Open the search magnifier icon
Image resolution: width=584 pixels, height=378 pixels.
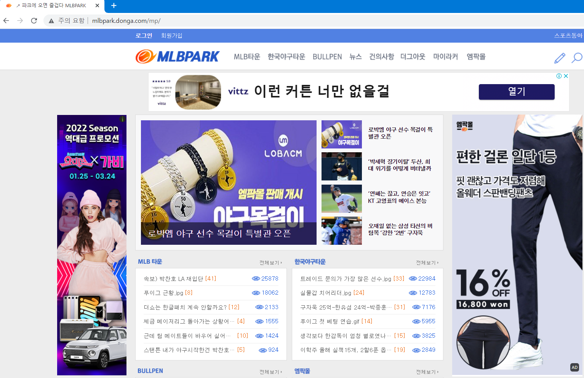pyautogui.click(x=577, y=58)
